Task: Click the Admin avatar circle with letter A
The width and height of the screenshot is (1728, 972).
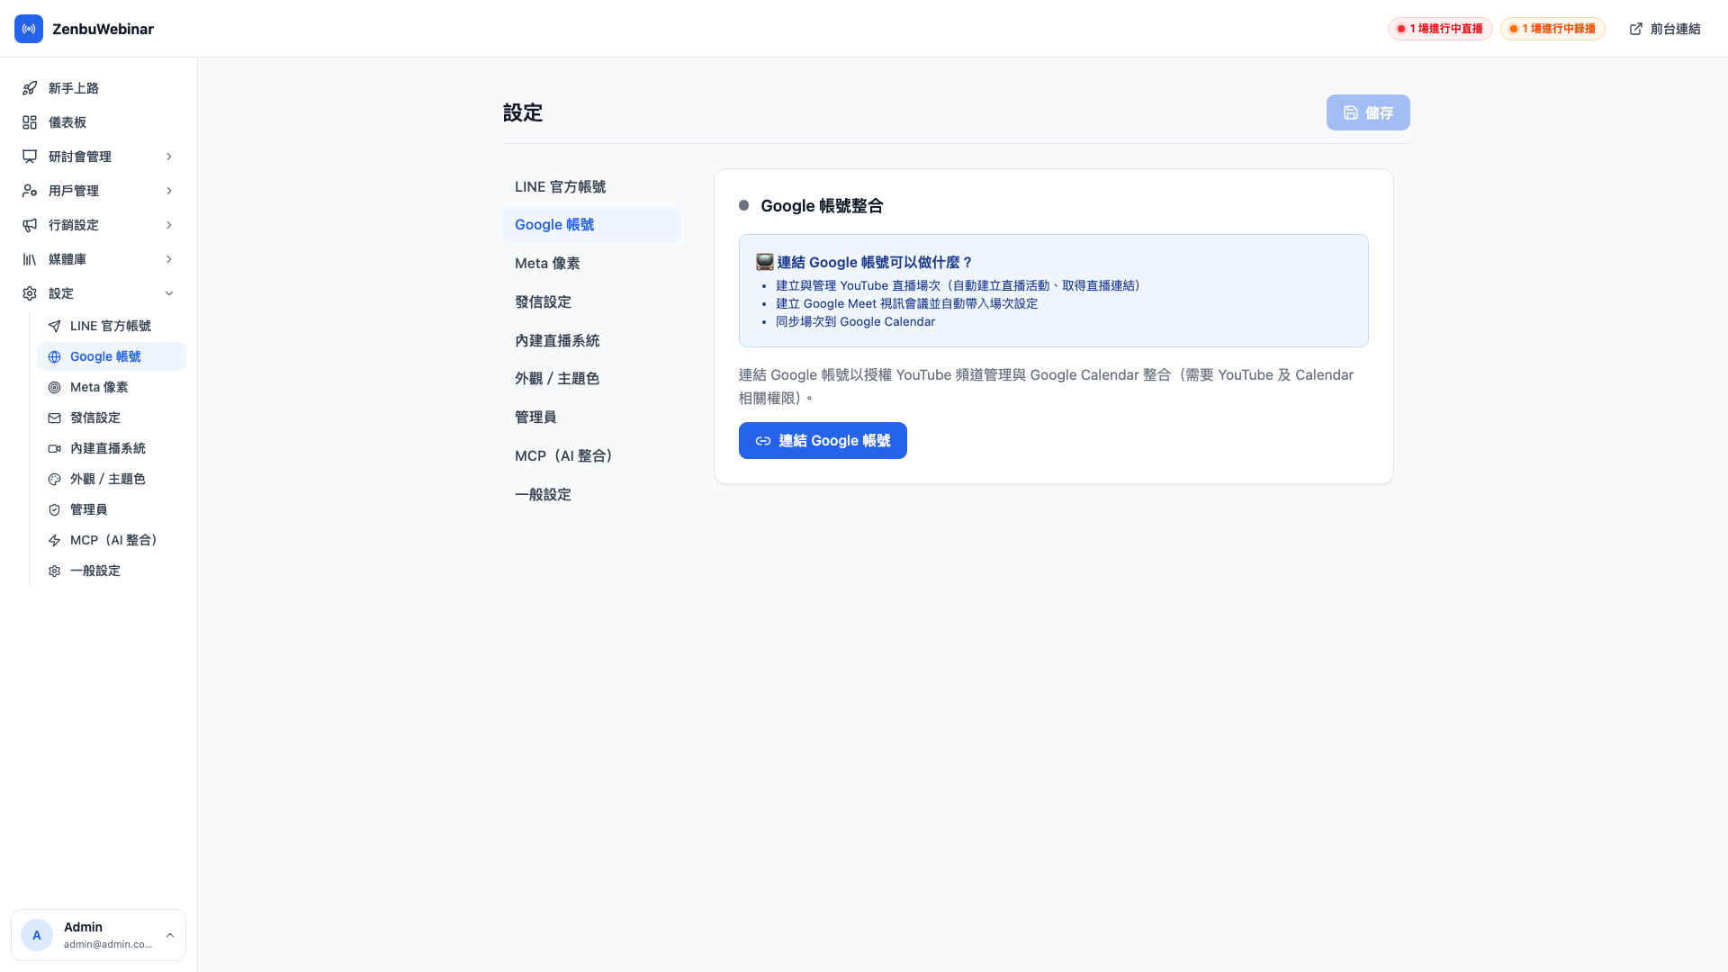Action: tap(37, 935)
